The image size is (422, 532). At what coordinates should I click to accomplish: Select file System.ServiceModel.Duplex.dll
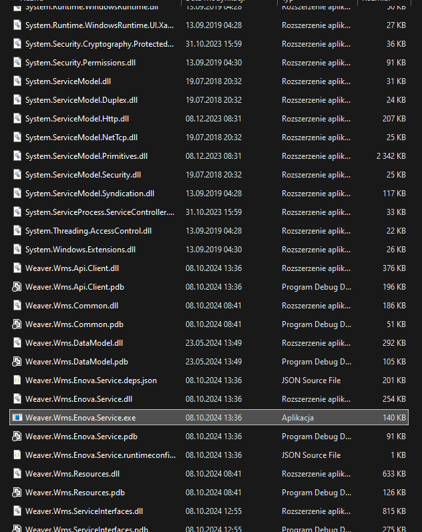point(81,100)
